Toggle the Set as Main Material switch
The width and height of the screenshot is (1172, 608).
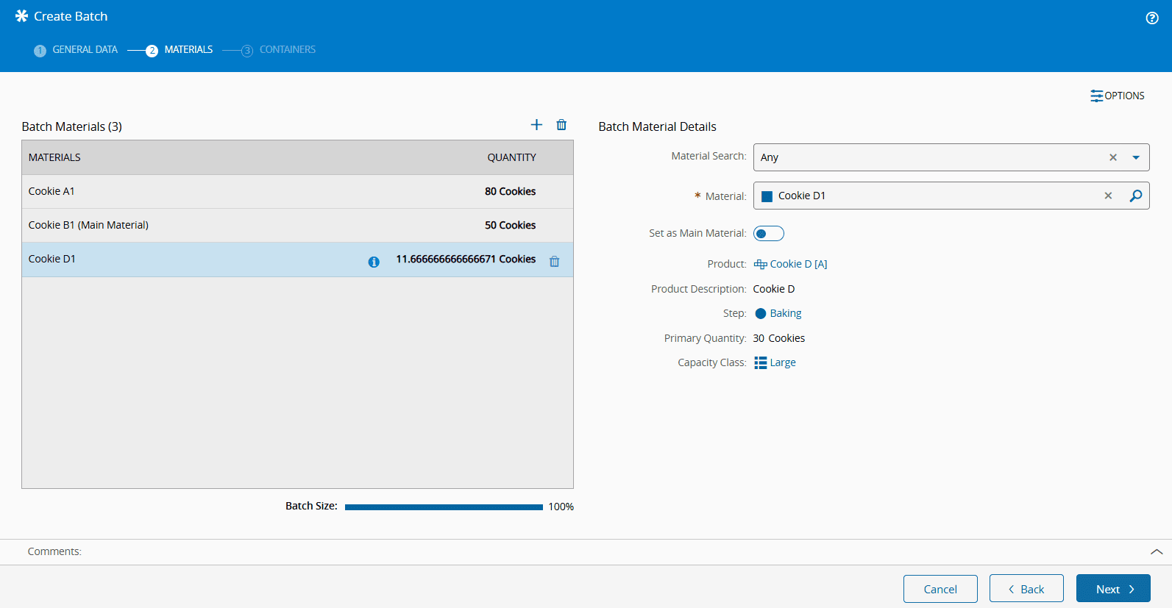point(768,234)
